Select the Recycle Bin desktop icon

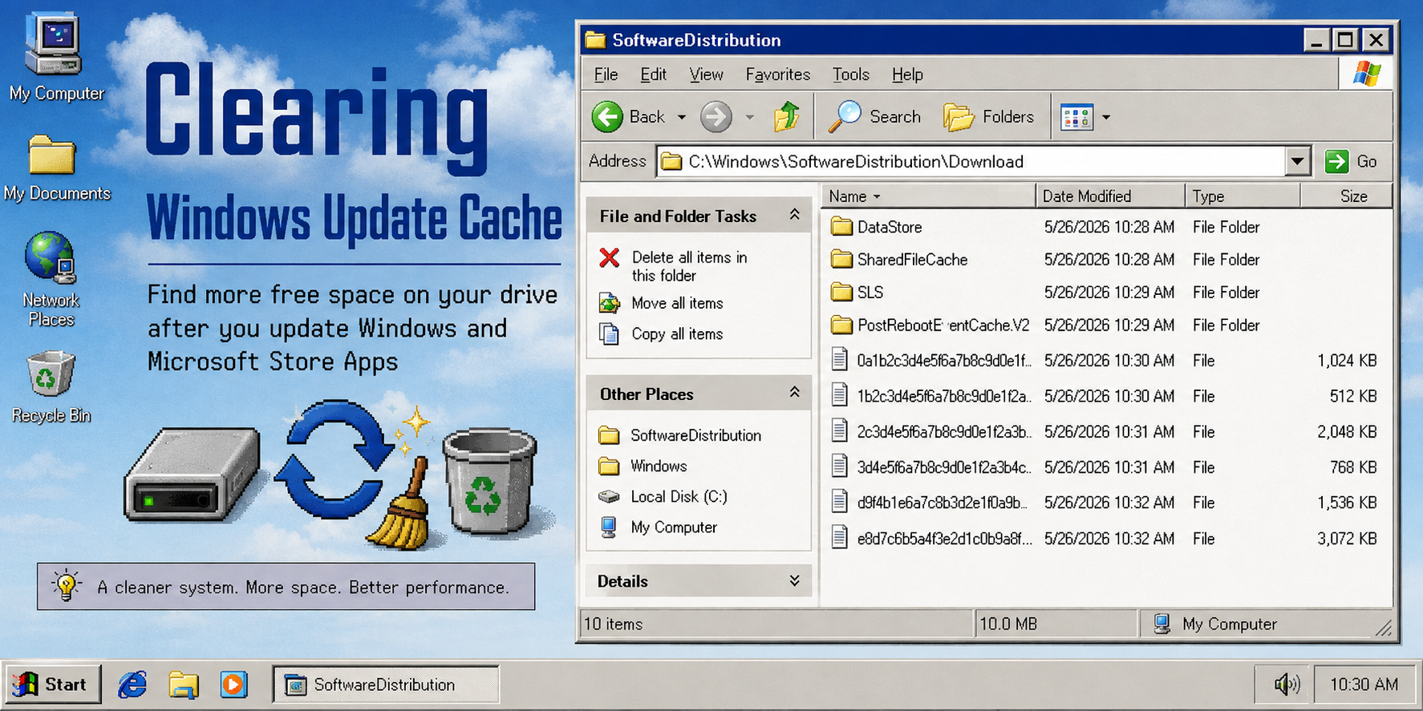click(x=51, y=374)
